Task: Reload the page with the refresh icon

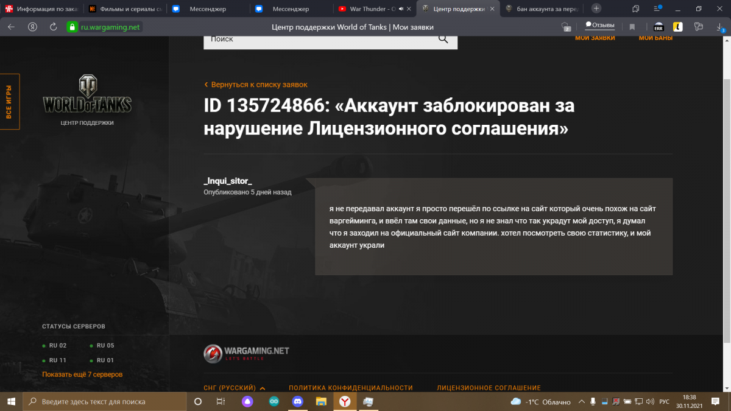Action: (x=54, y=27)
